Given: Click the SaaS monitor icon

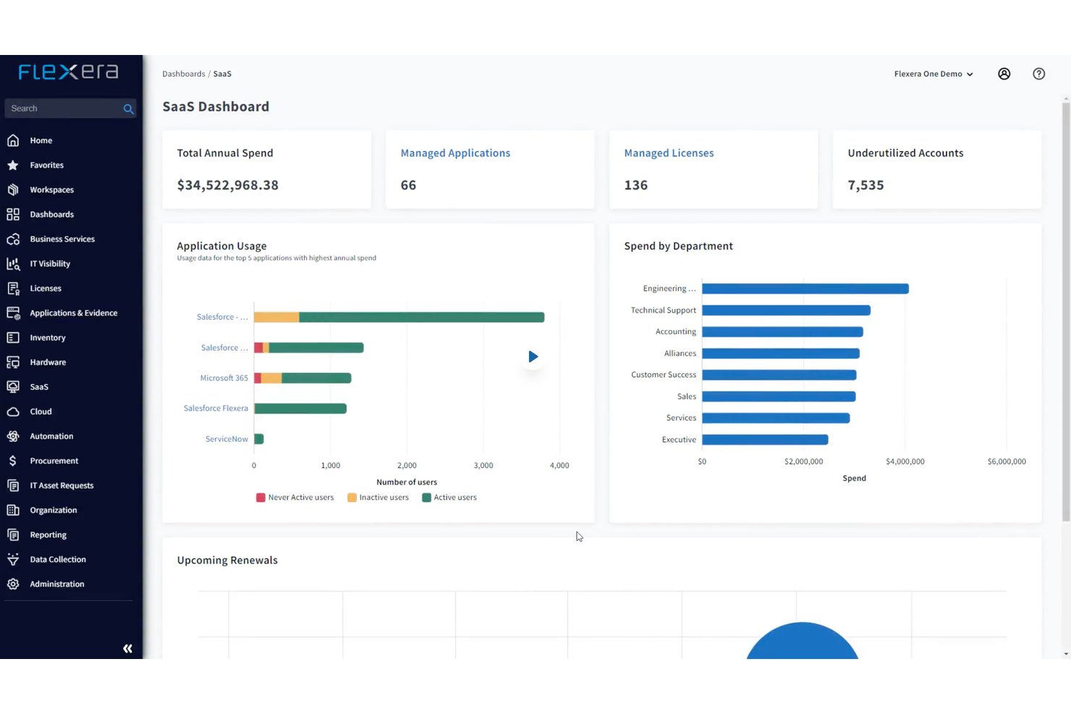Looking at the screenshot, I should point(13,386).
